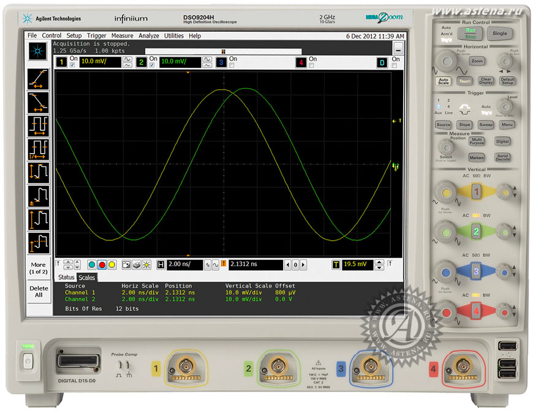Screen dimensions: 533x411
Task: Pick the V base measurement icon
Action: click(38, 196)
